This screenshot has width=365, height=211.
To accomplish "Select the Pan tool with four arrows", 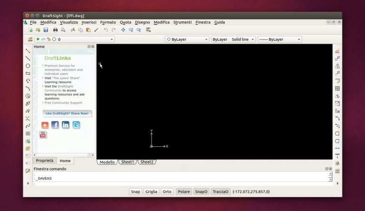I will (123, 30).
